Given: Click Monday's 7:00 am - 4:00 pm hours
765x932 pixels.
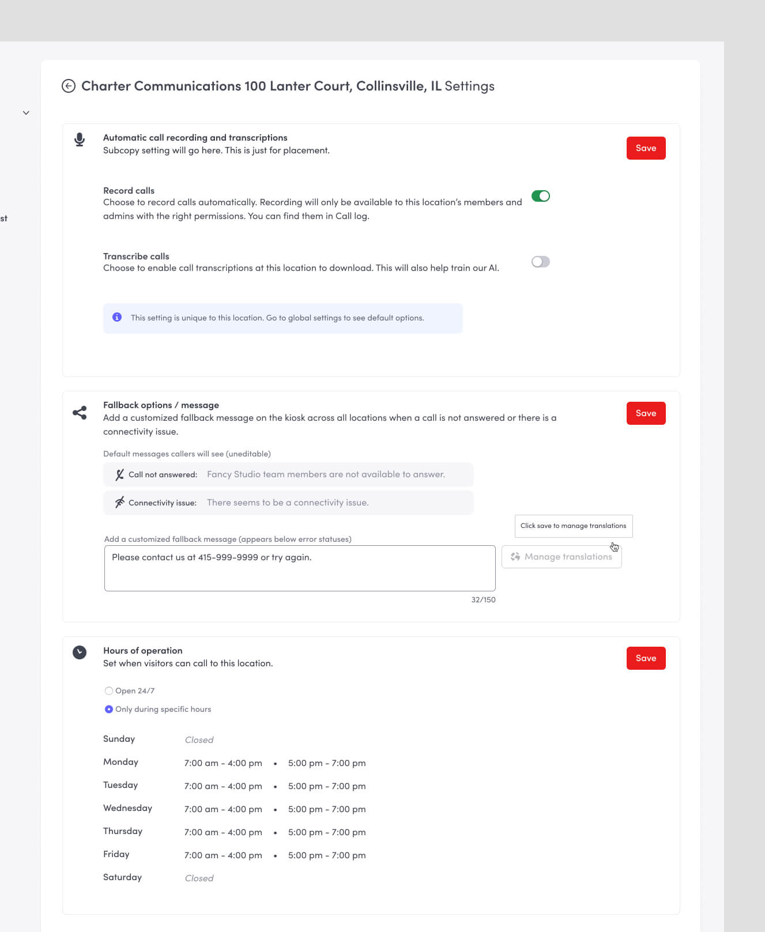Looking at the screenshot, I should click(223, 763).
